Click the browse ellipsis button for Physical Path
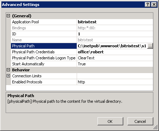 pyautogui.click(x=150, y=46)
